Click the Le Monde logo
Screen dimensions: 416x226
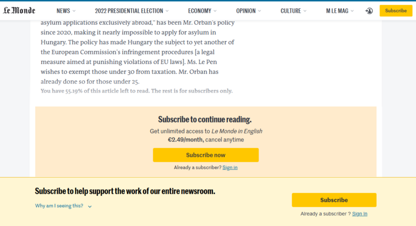(x=19, y=11)
